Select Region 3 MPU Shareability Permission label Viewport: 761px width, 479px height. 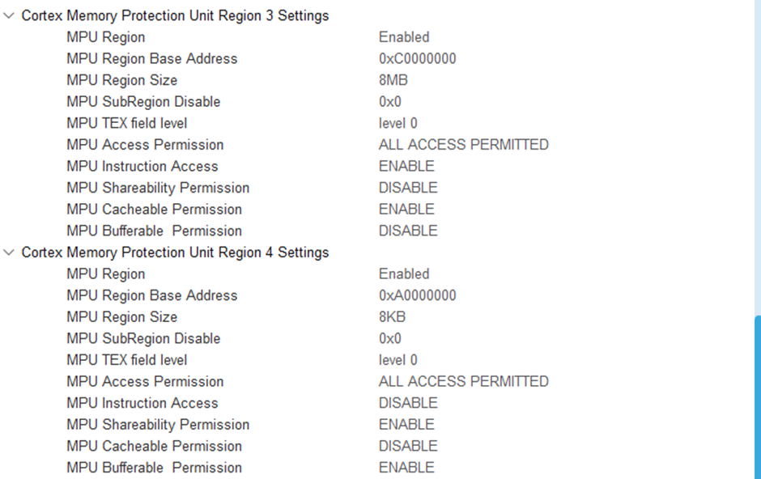tap(158, 188)
